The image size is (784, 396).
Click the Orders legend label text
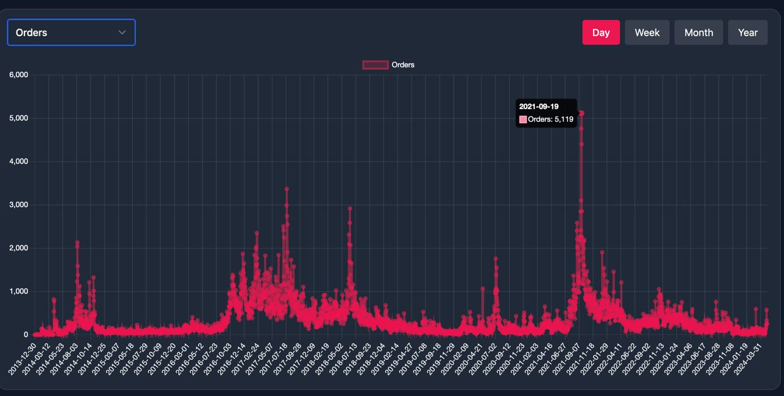(403, 65)
